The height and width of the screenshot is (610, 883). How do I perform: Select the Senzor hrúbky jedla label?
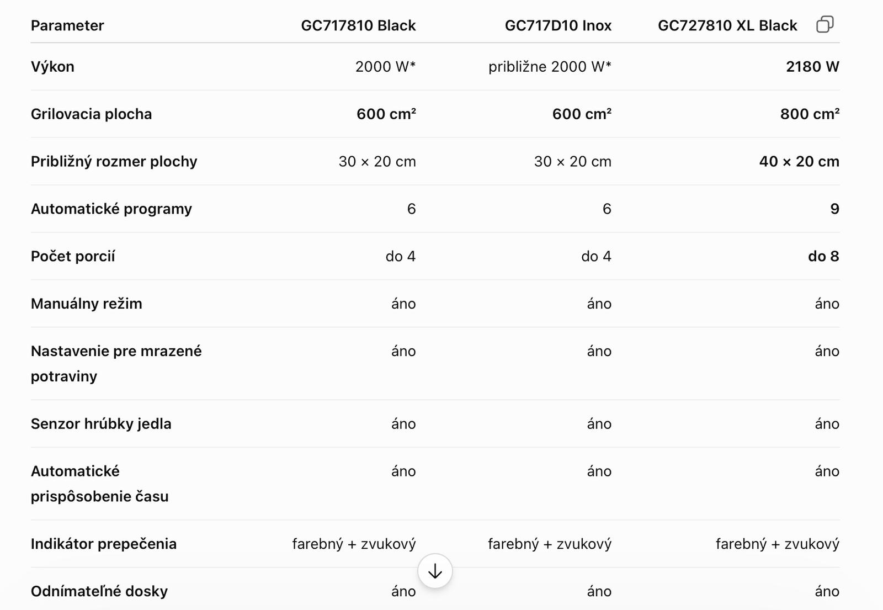(x=101, y=424)
